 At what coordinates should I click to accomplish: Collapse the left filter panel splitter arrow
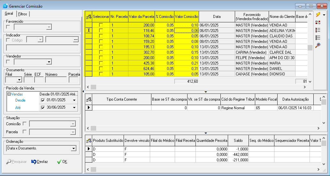click(83, 91)
